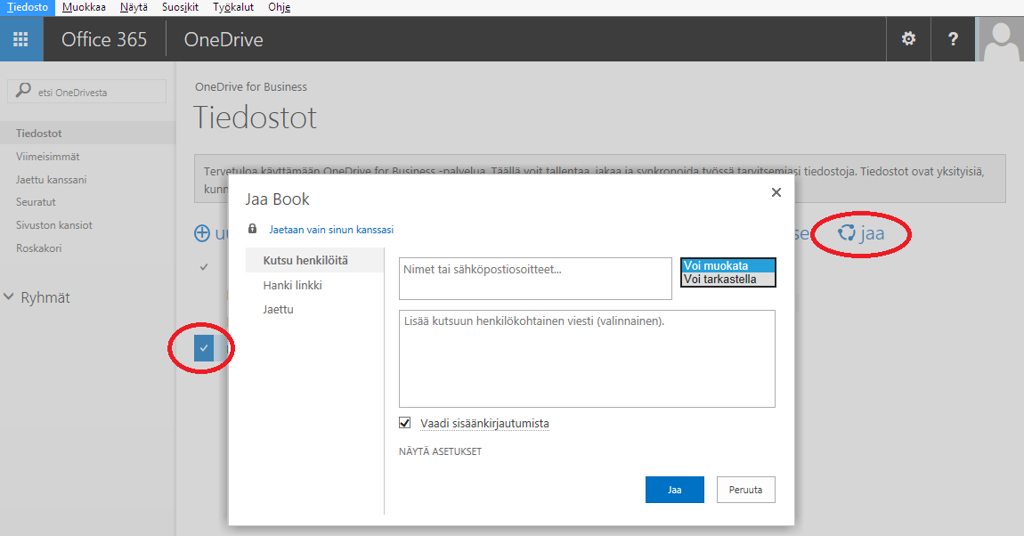The image size is (1024, 536).
Task: Close the Jaa Book dialog
Action: point(776,192)
